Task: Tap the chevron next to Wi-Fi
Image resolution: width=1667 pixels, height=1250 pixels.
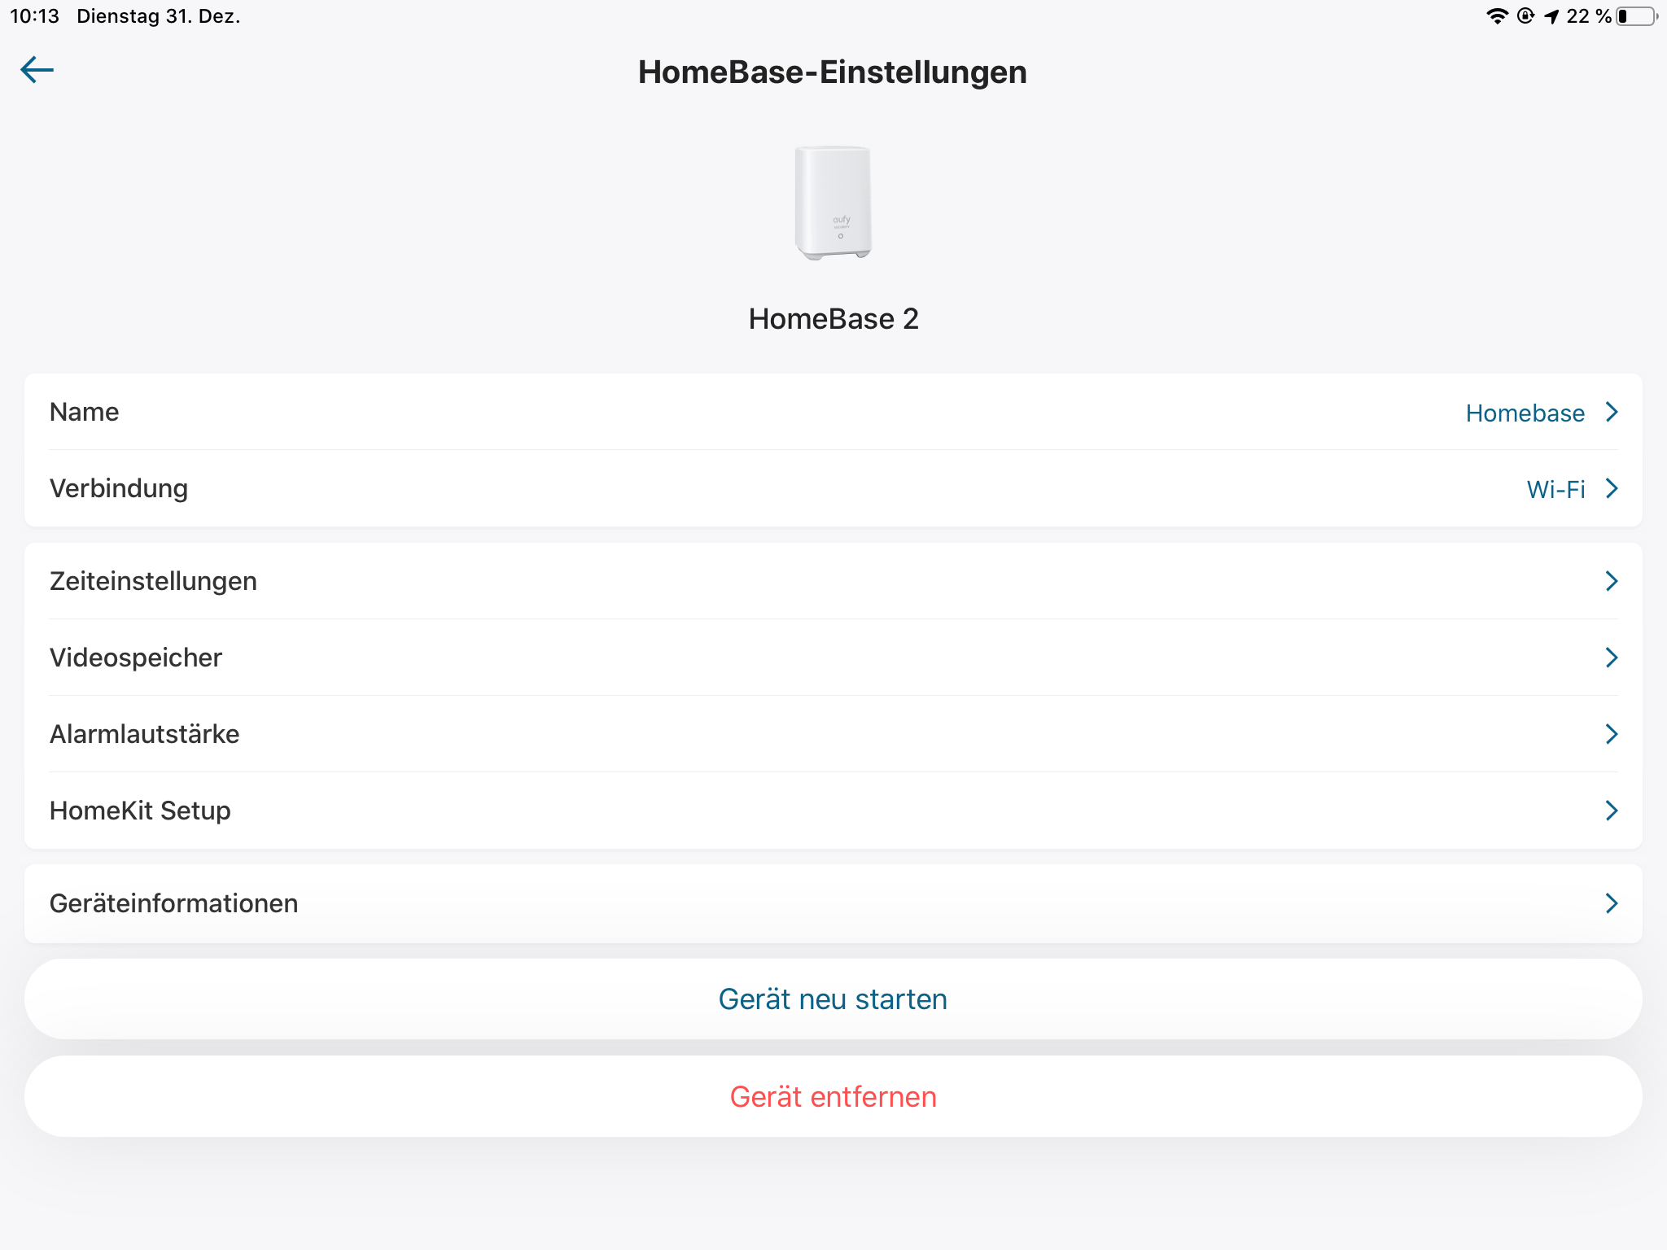Action: point(1612,488)
